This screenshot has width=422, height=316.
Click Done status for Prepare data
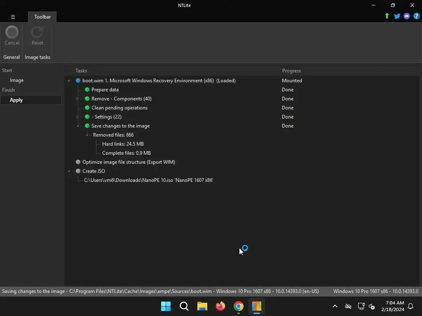(287, 90)
